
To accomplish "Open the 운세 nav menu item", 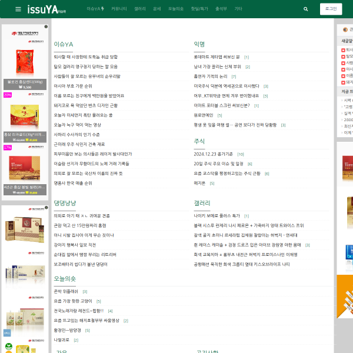I will click(x=157, y=9).
